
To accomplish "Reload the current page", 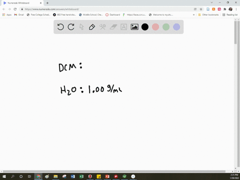I will pos(15,9).
